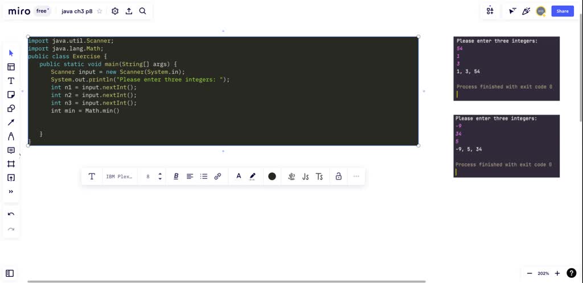
Task: Select the cursor select tool
Action: [11, 53]
